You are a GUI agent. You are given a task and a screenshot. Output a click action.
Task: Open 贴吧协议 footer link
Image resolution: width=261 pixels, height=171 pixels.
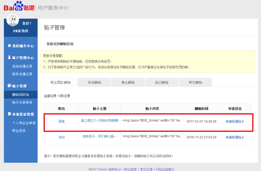tap(115, 169)
